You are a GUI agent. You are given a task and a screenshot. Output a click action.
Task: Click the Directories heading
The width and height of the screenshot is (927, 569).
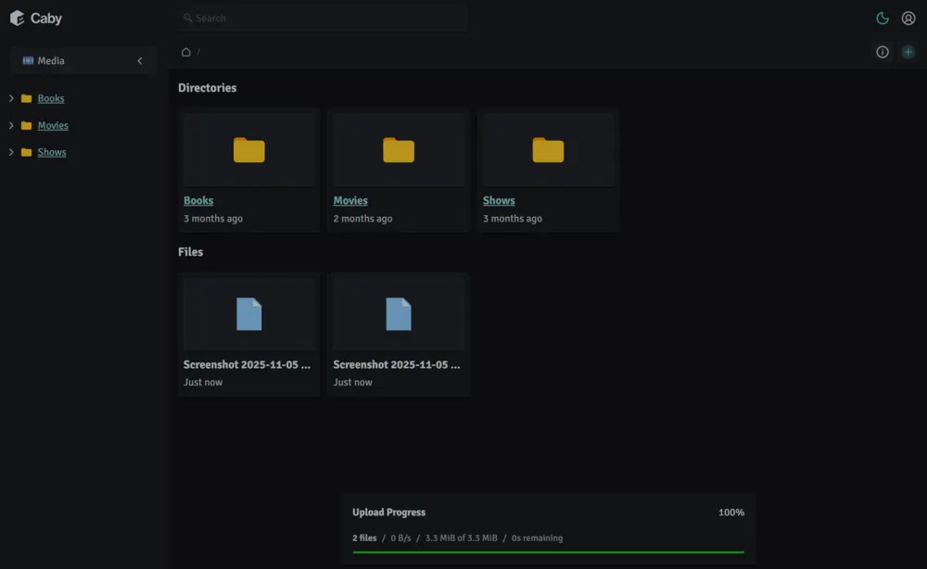tap(207, 87)
